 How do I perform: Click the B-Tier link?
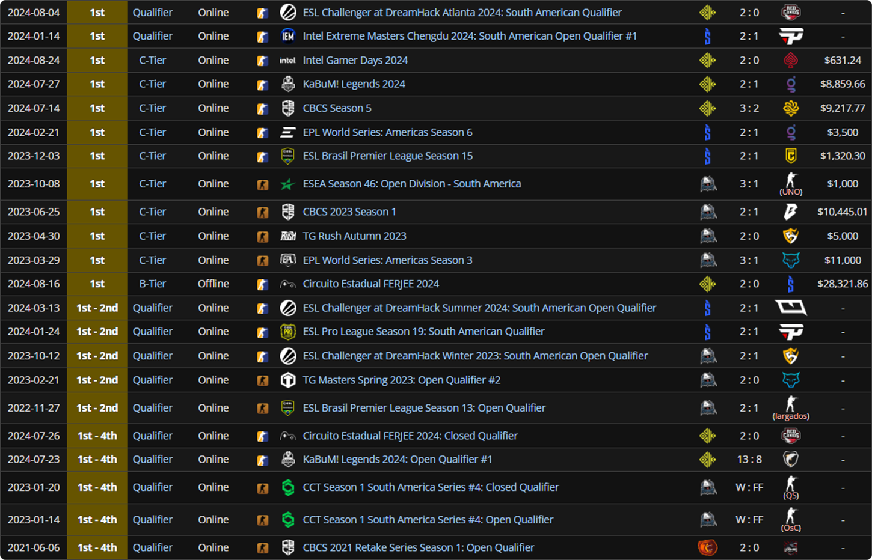click(152, 284)
